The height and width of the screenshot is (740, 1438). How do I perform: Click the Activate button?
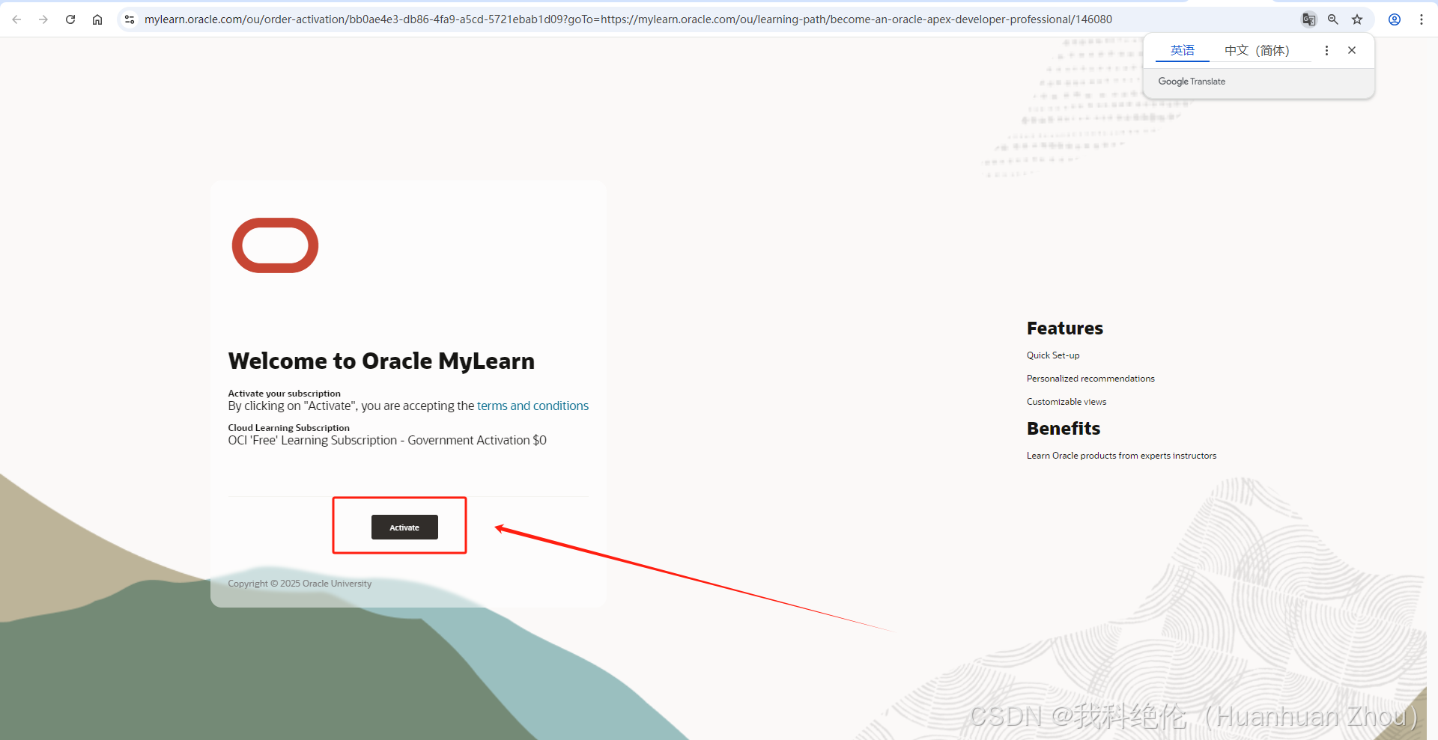pos(404,527)
